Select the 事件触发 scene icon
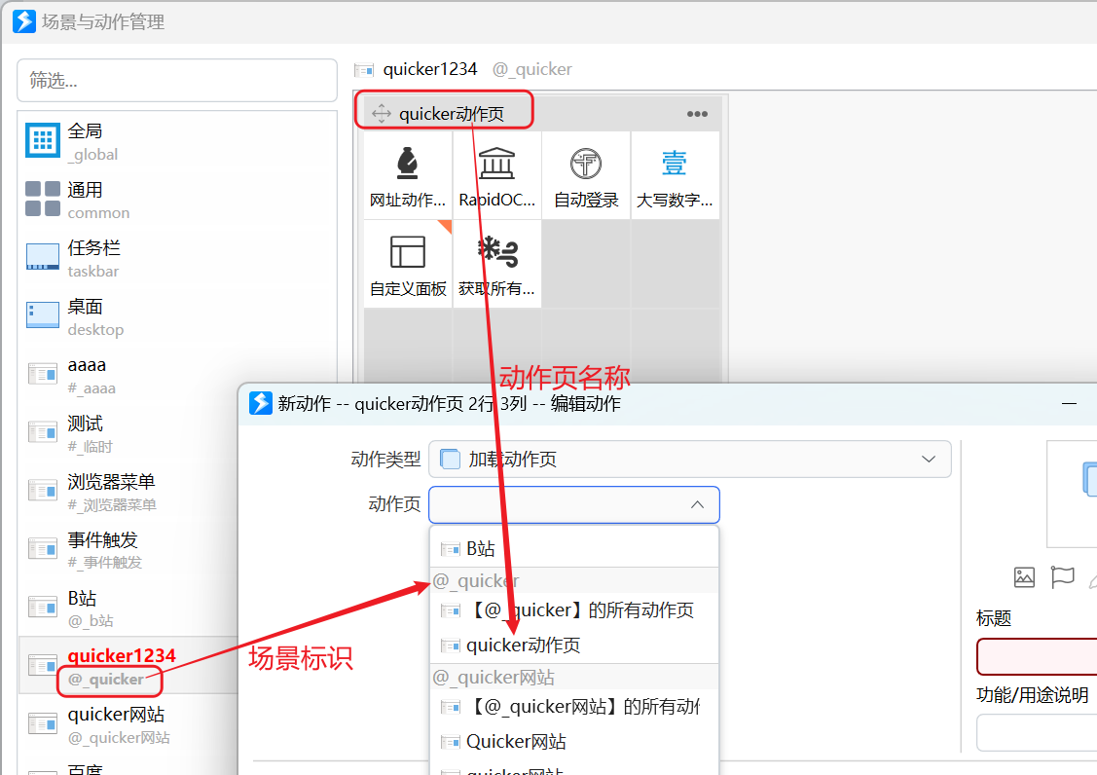The width and height of the screenshot is (1097, 775). 43,549
